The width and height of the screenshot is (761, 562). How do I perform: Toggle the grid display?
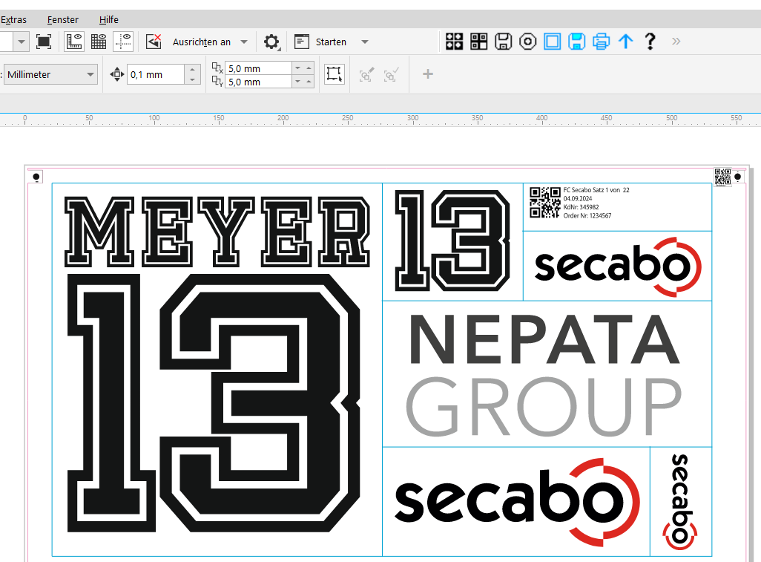point(99,42)
